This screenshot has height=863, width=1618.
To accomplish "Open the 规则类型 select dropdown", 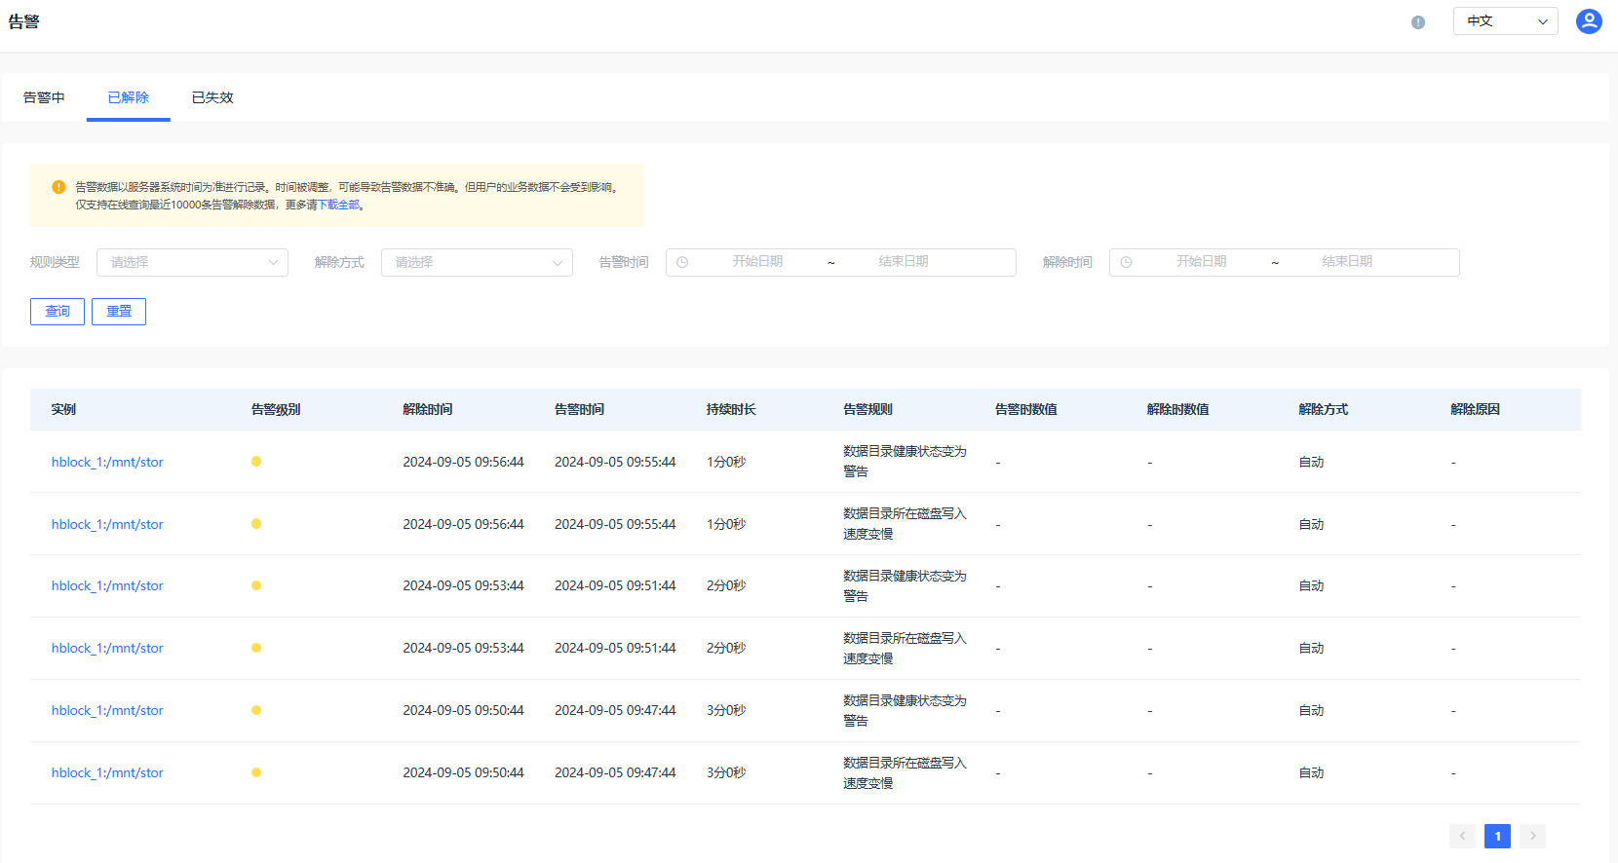I will [192, 262].
